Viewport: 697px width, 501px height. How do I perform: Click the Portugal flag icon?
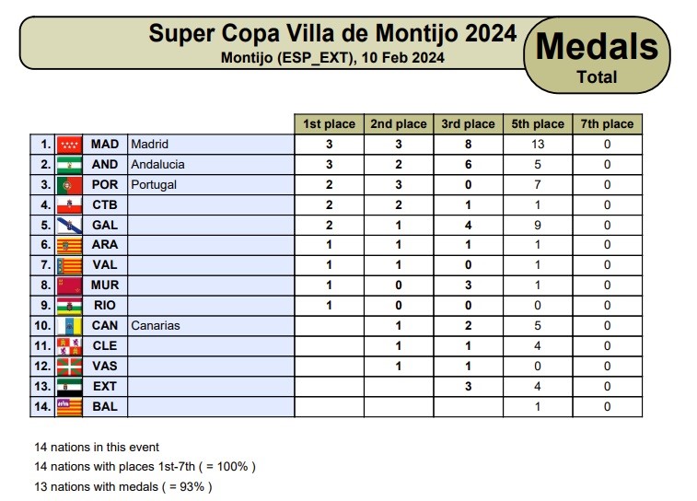point(70,185)
